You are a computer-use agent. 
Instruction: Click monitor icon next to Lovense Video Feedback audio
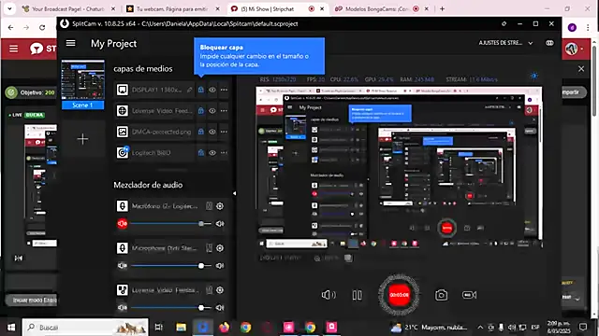click(x=209, y=290)
